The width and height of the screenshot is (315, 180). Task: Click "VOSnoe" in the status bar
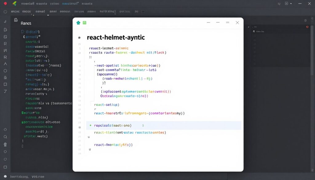[x=38, y=177]
